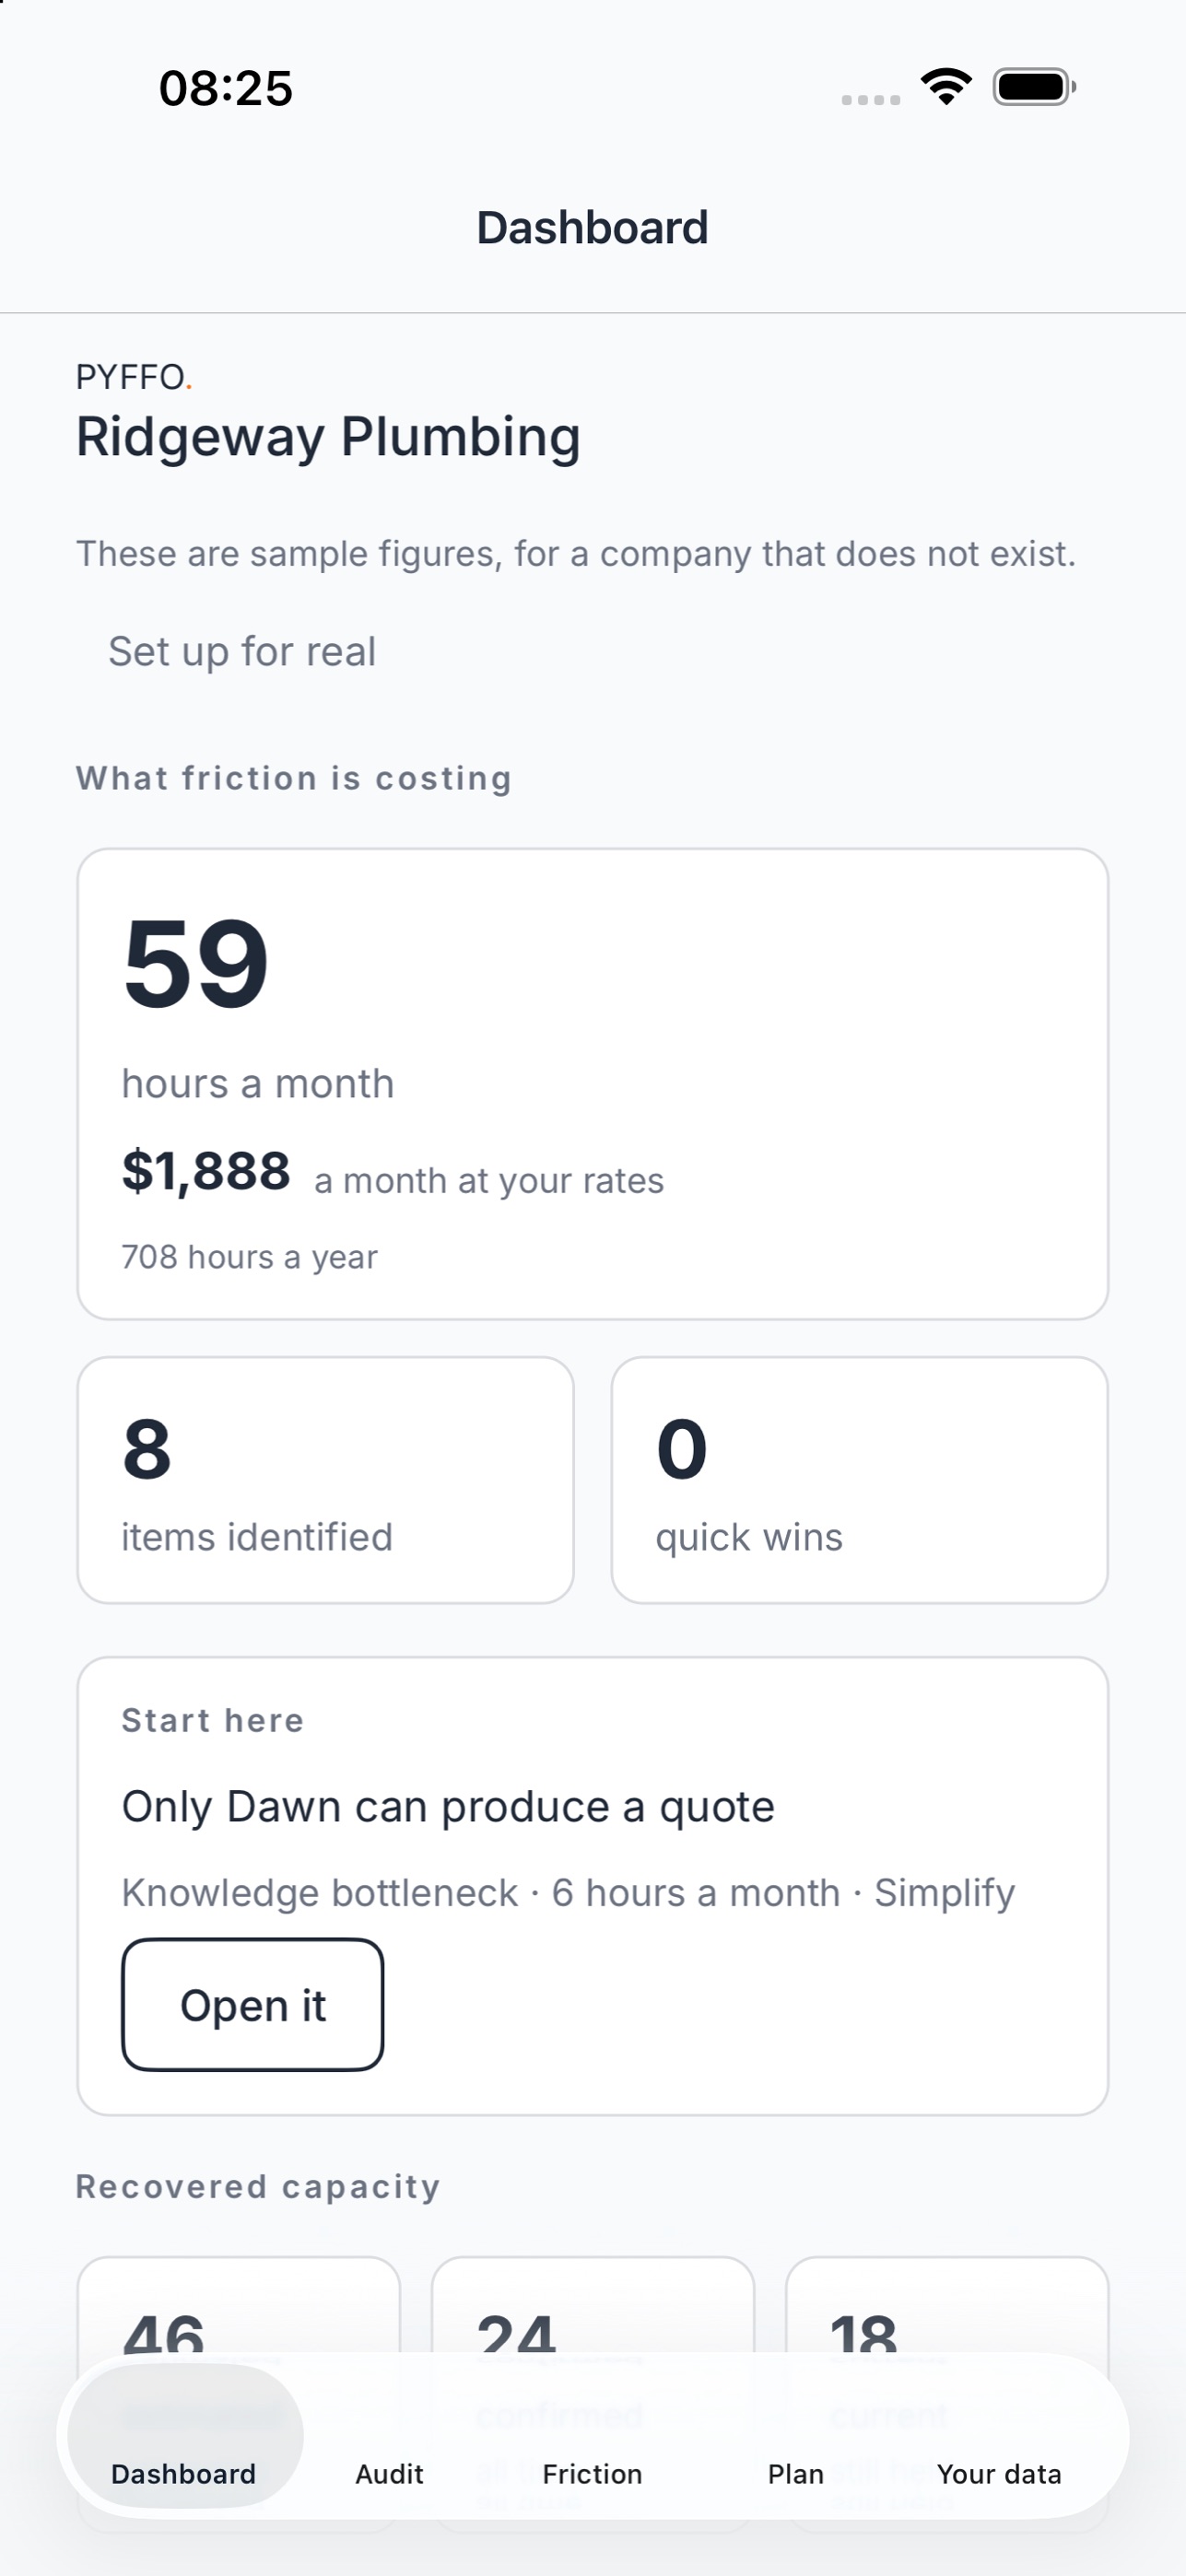The image size is (1186, 2576).
Task: Tap the battery indicator icon
Action: coord(1034,87)
